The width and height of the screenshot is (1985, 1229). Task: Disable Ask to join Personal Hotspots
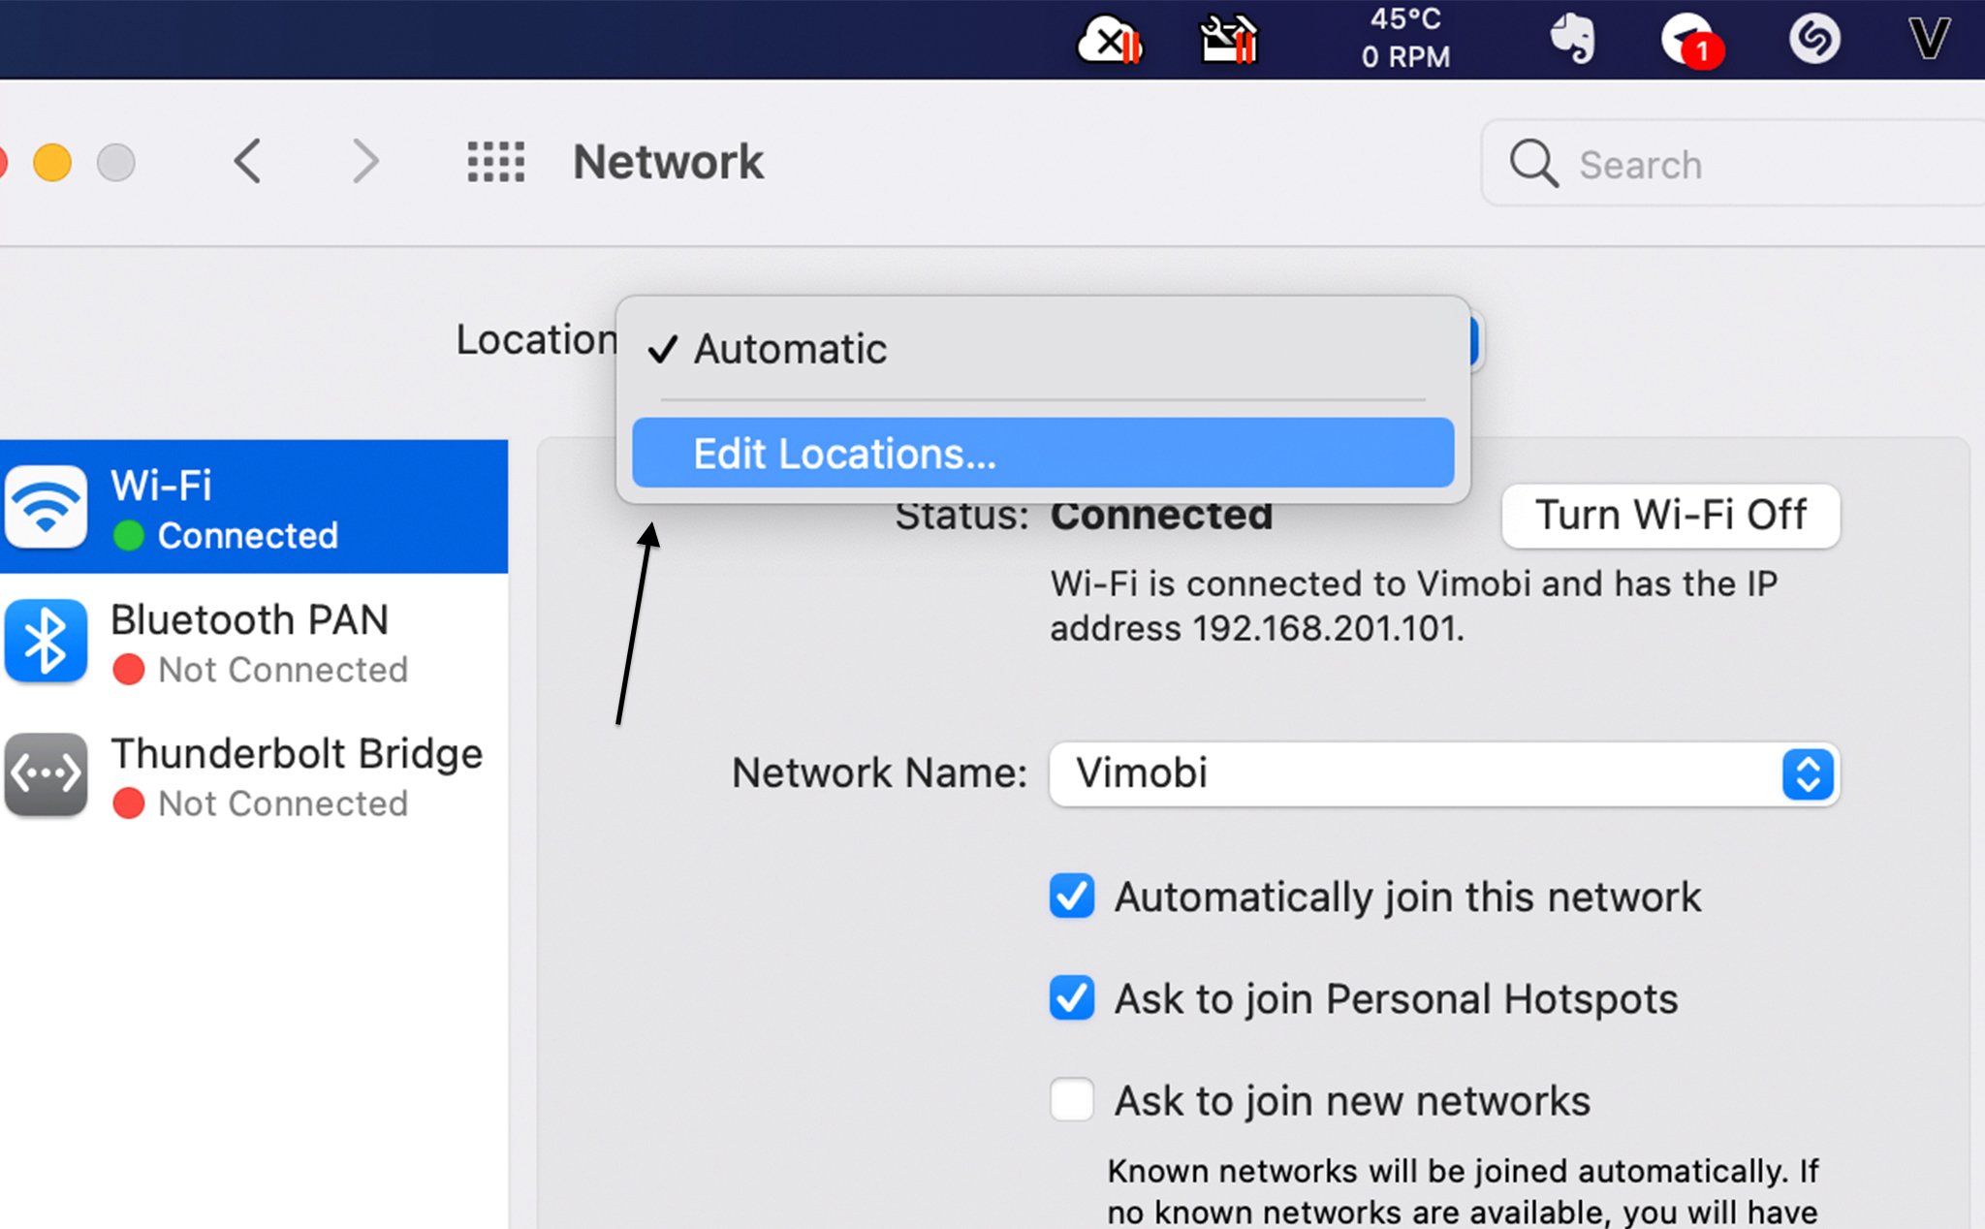tap(1072, 998)
